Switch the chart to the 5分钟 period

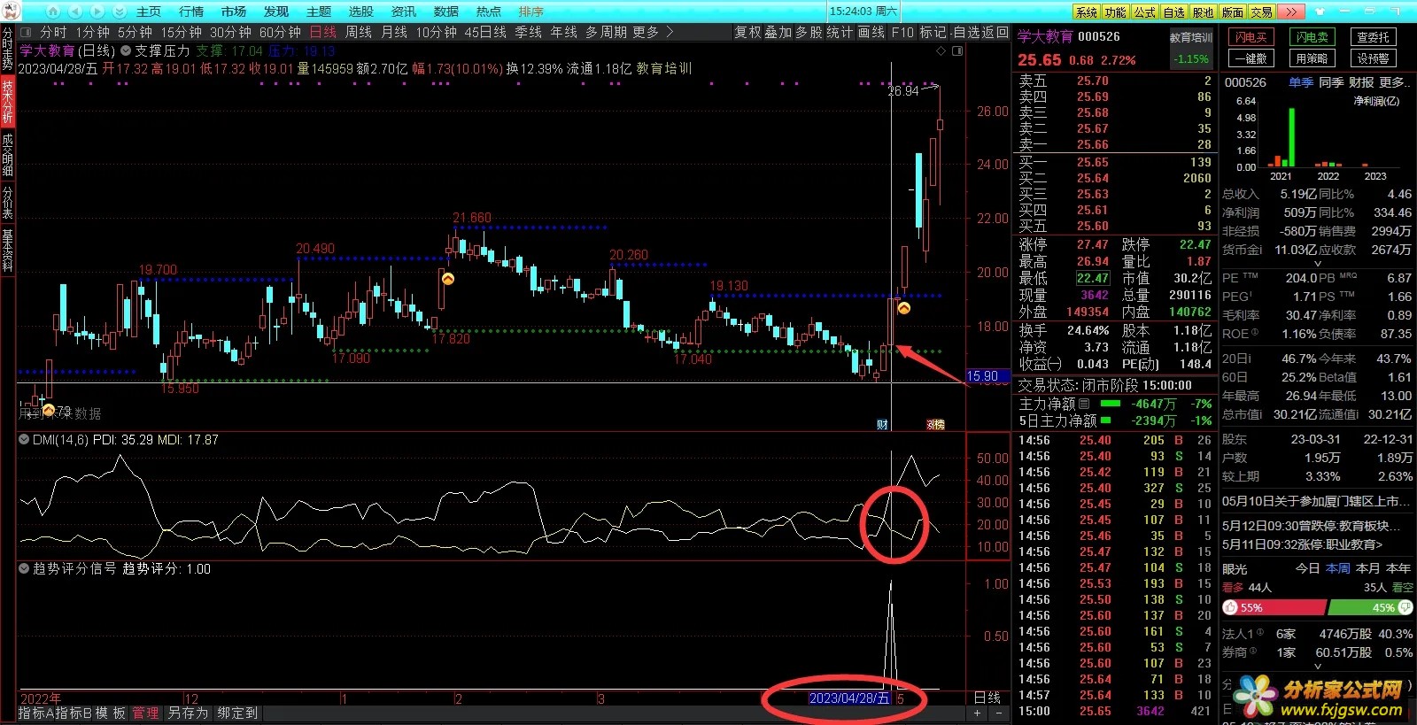(x=135, y=32)
